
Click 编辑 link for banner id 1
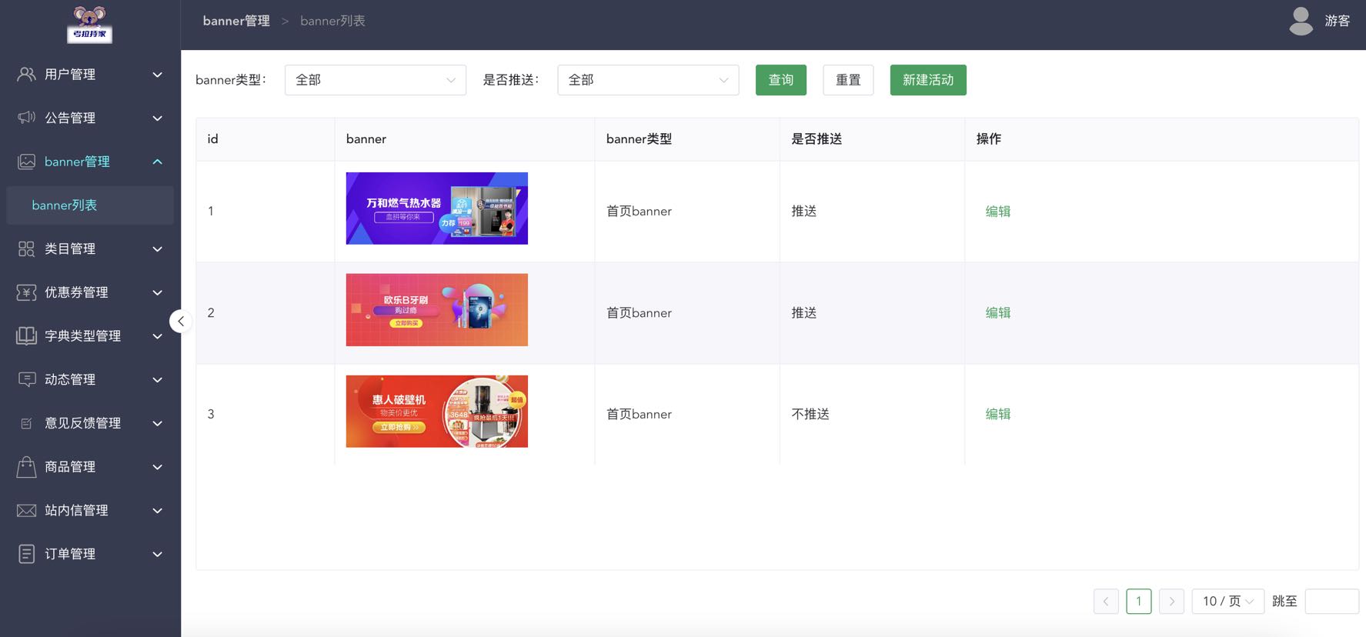pyautogui.click(x=998, y=212)
